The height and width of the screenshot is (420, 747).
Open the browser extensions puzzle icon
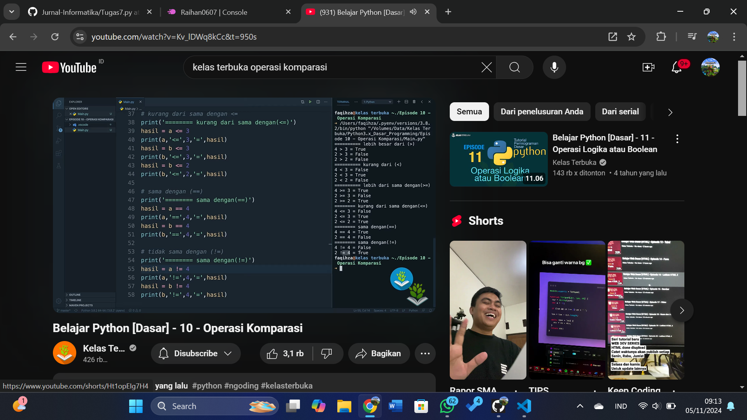[x=661, y=37]
